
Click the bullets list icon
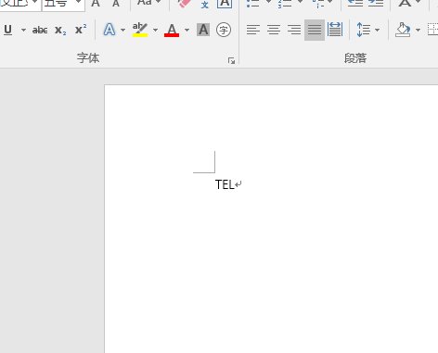click(252, 3)
